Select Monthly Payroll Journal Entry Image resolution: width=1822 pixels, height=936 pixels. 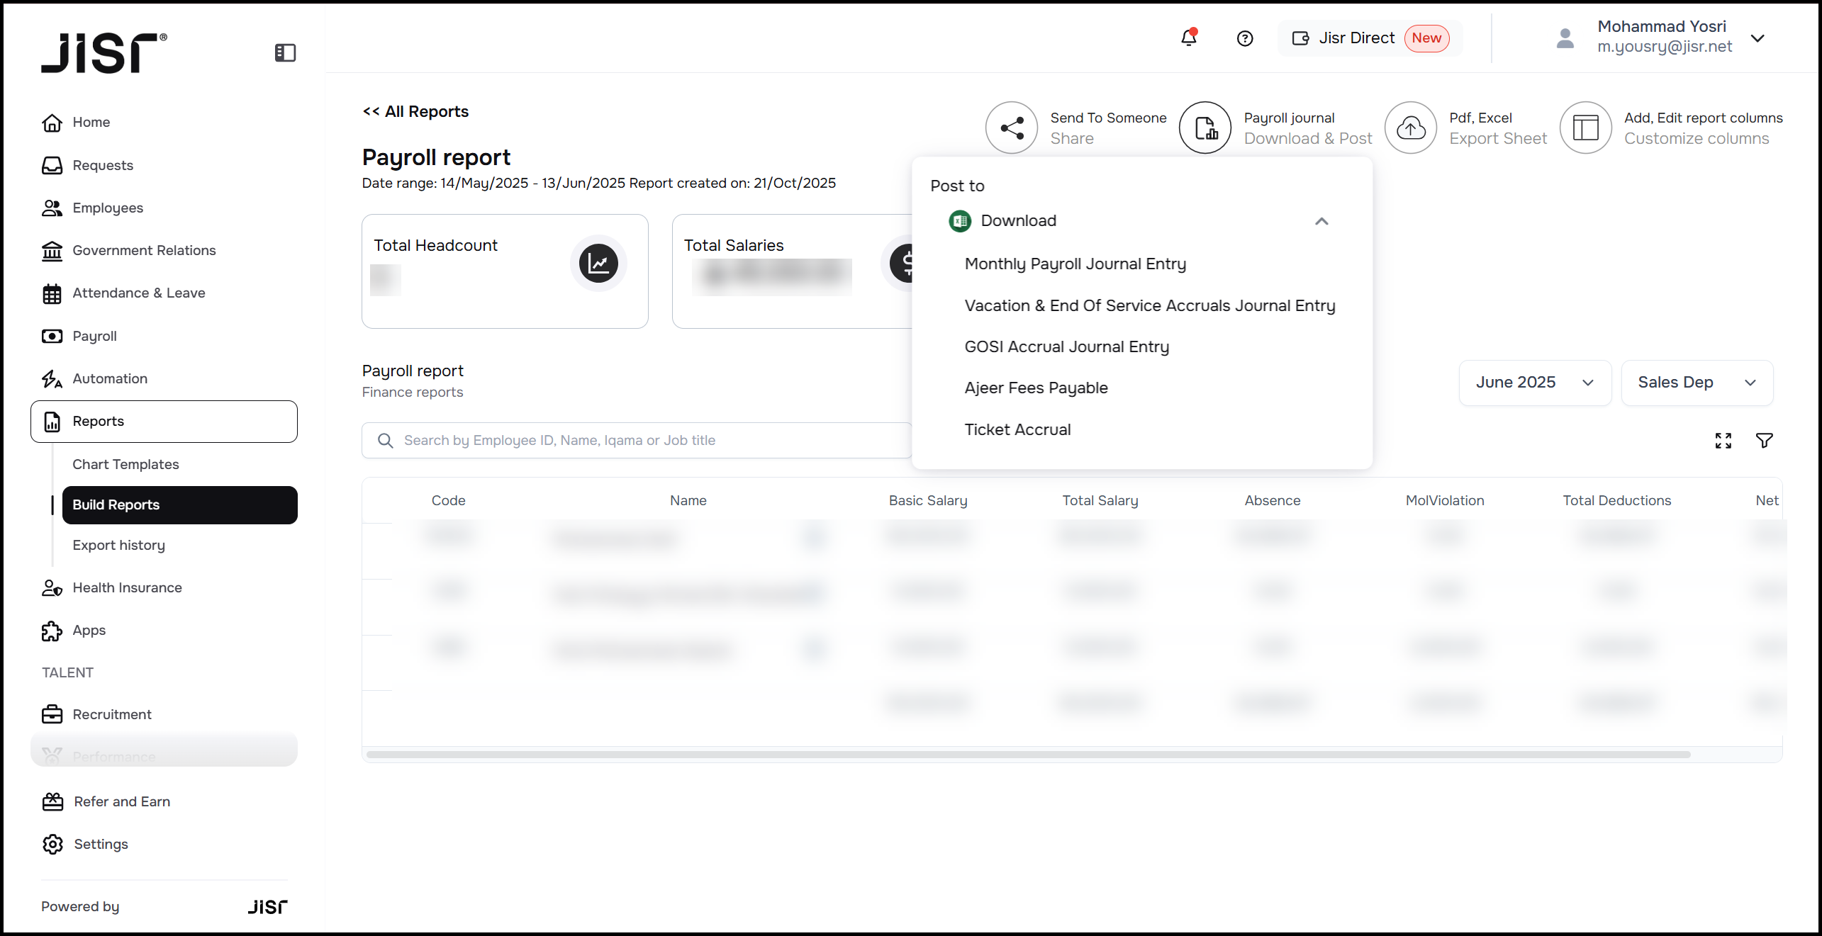tap(1075, 264)
